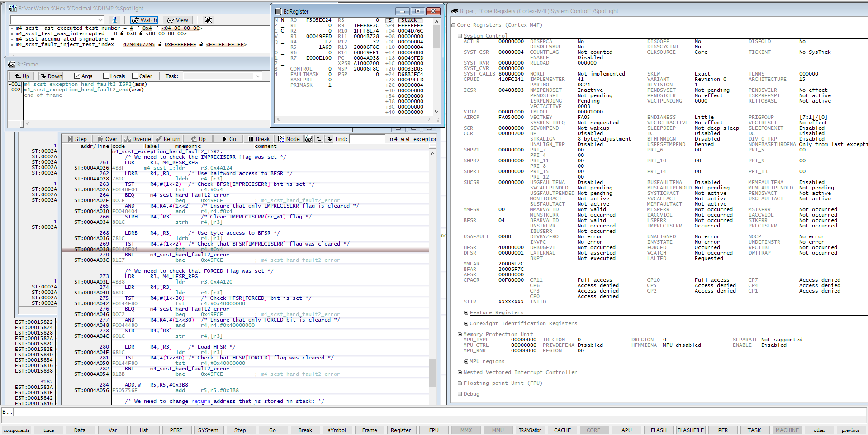Click the View button in Var.Watch window

click(178, 20)
